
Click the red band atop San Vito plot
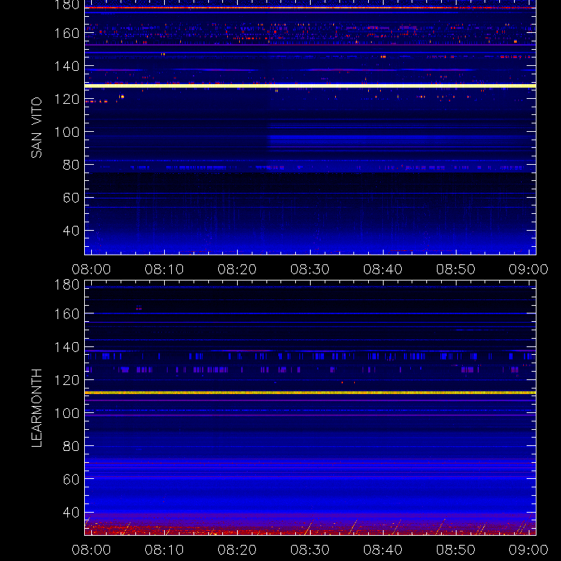point(310,8)
